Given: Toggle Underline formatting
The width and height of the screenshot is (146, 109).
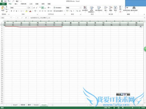Looking at the screenshot, I should point(16,11).
